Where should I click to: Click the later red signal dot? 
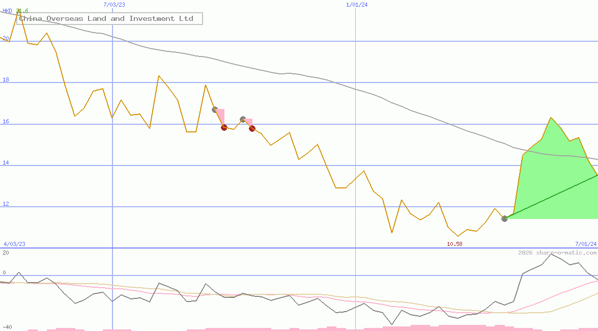click(x=252, y=128)
